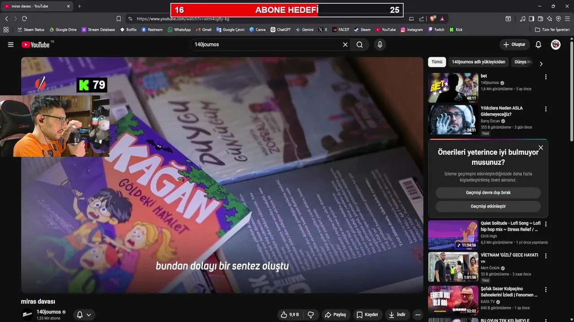Open the YouTube hamburger guide menu
The height and width of the screenshot is (322, 574).
pos(11,45)
